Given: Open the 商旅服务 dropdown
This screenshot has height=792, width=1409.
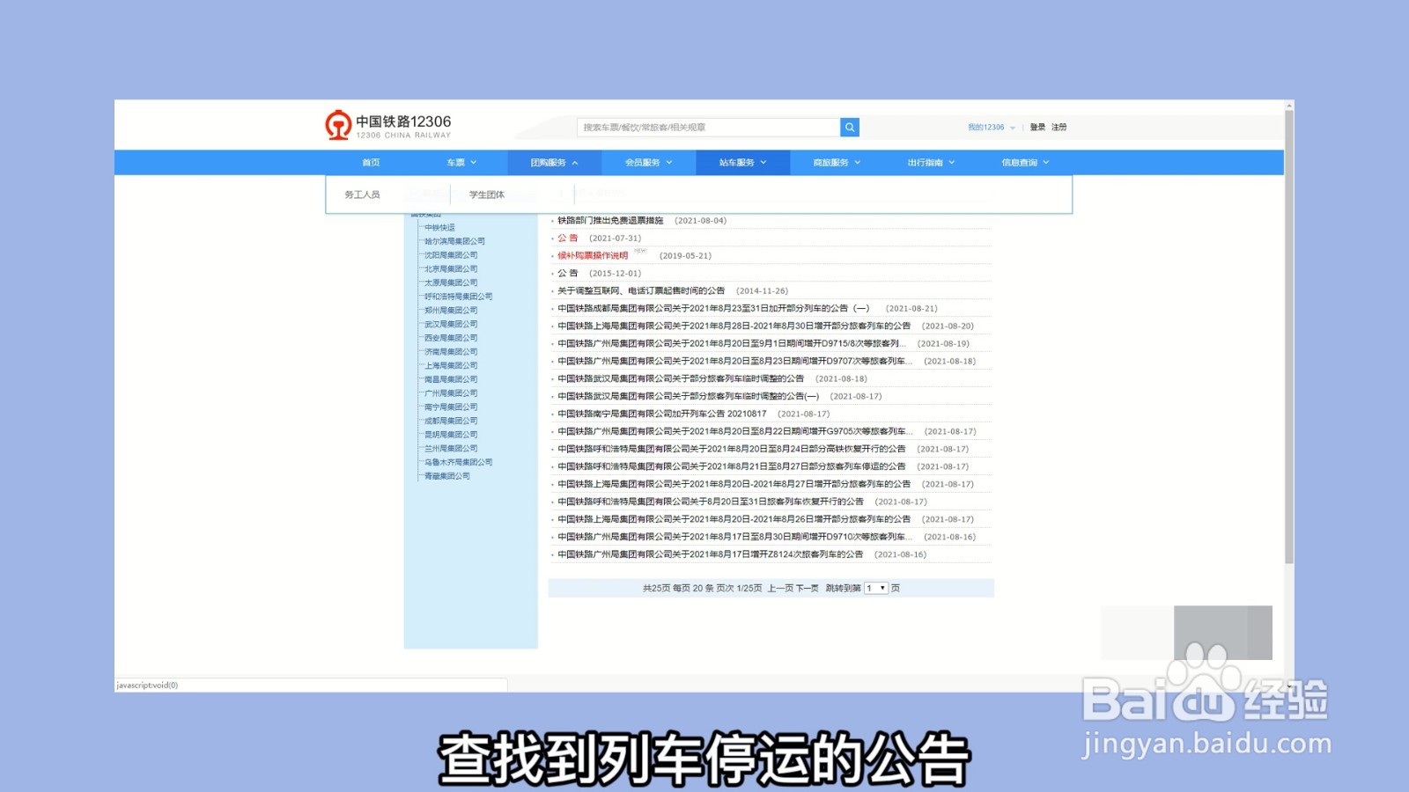Looking at the screenshot, I should (x=833, y=162).
